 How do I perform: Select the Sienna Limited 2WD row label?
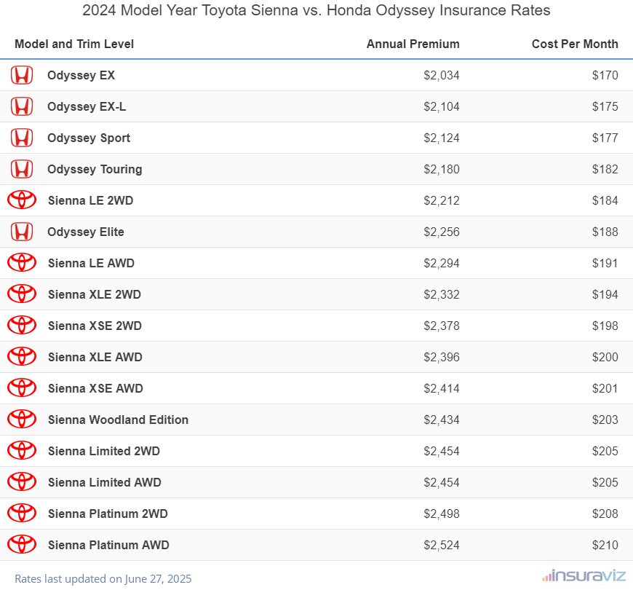tap(104, 451)
